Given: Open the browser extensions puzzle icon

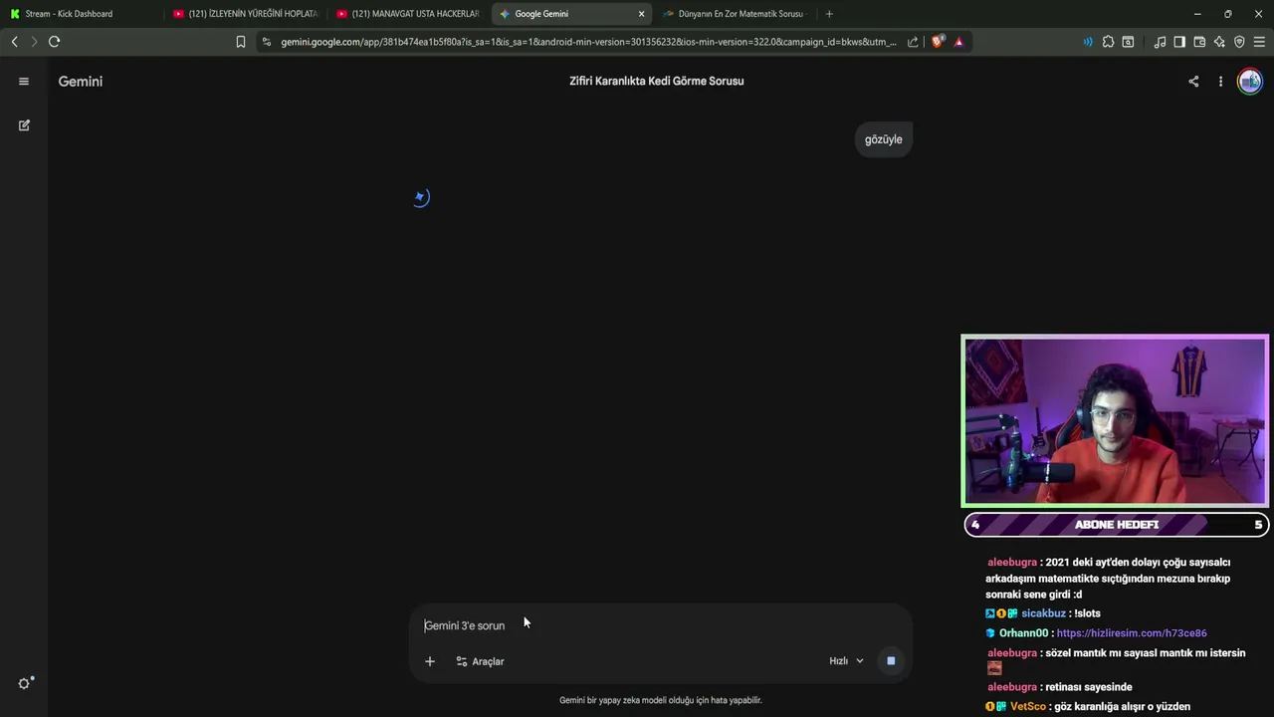Looking at the screenshot, I should pos(1108,42).
